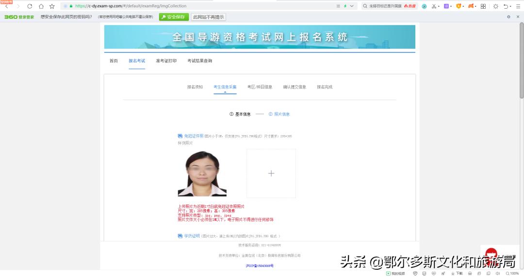Expand the undo arrow dropdown
The image size is (524, 277).
[x=510, y=6]
